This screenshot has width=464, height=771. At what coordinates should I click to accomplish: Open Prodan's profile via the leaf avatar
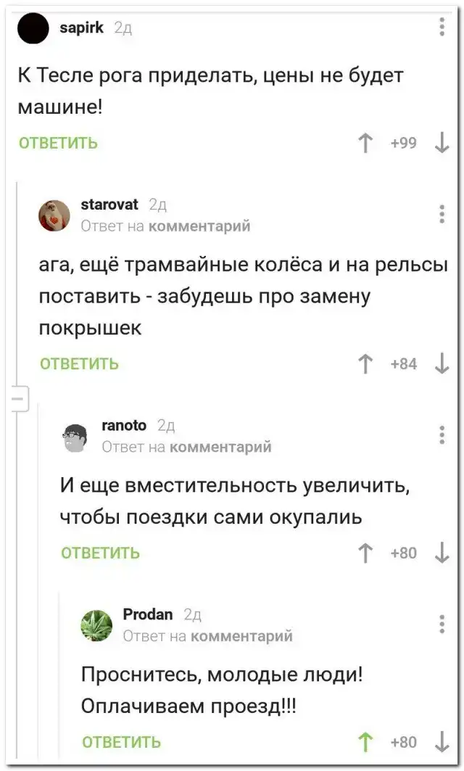96,625
